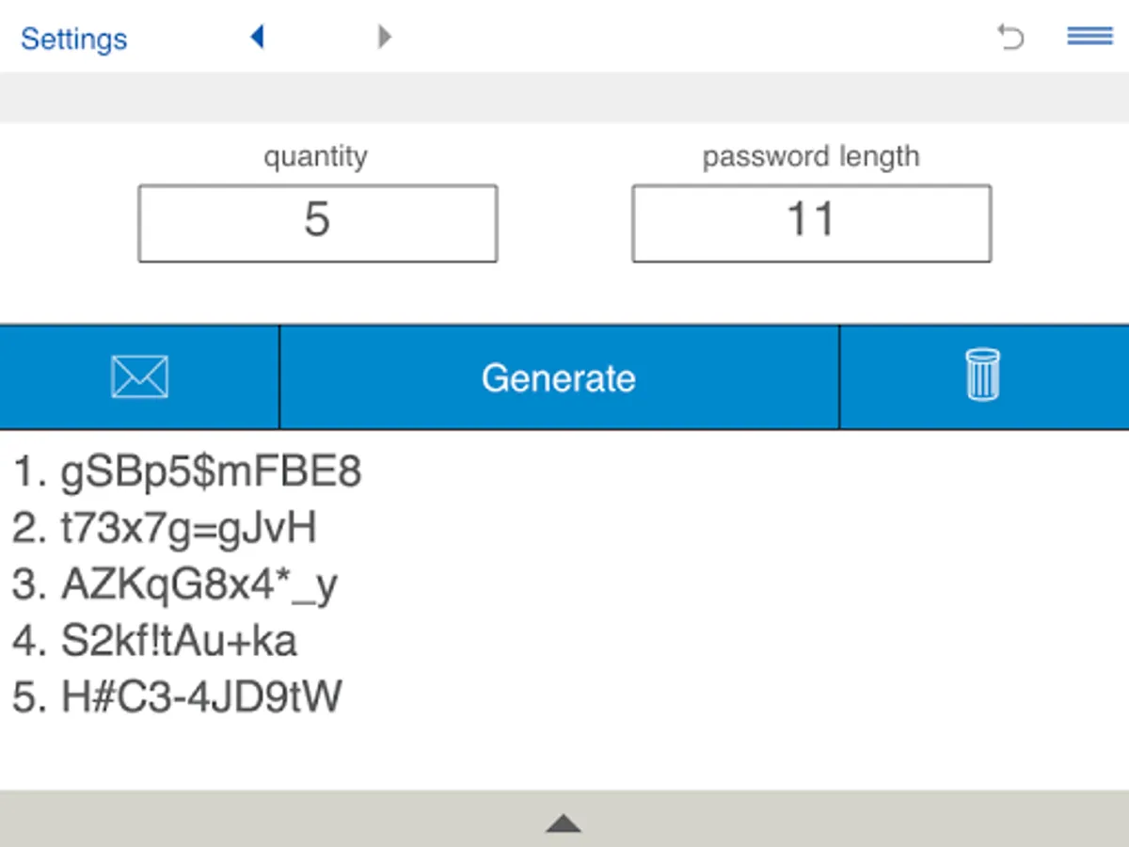The height and width of the screenshot is (847, 1129).
Task: Open the hamburger menu icon
Action: point(1090,37)
